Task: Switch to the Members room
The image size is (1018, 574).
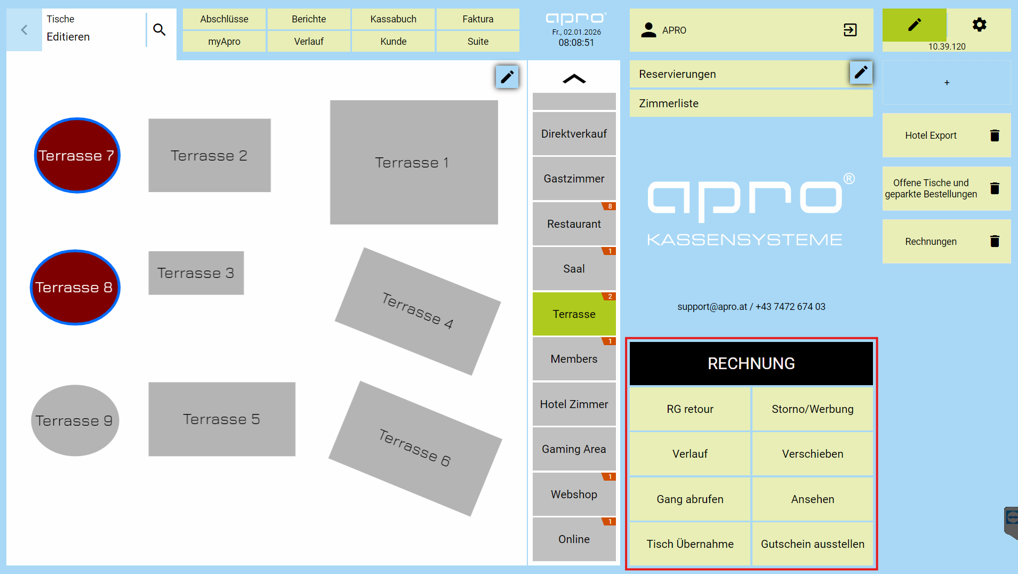Action: click(x=574, y=359)
